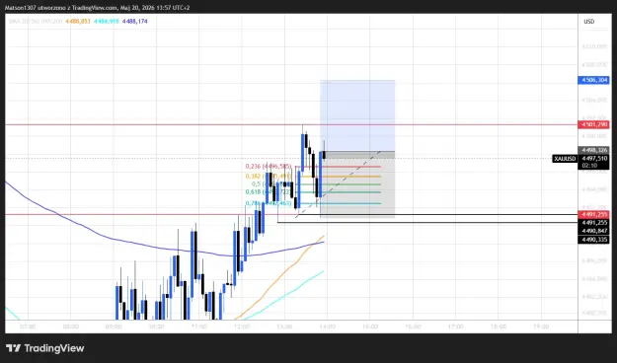The height and width of the screenshot is (363, 617).
Task: Click the 0,618 Fibonacci level label
Action: (269, 192)
